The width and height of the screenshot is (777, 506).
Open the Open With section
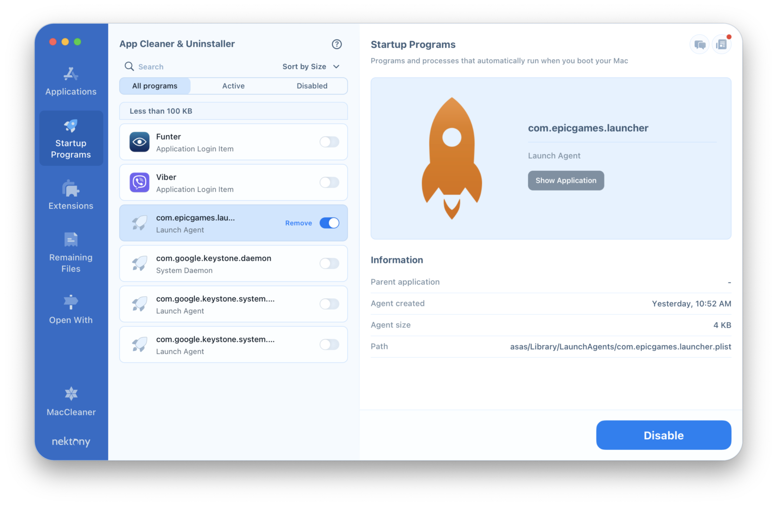(x=71, y=309)
